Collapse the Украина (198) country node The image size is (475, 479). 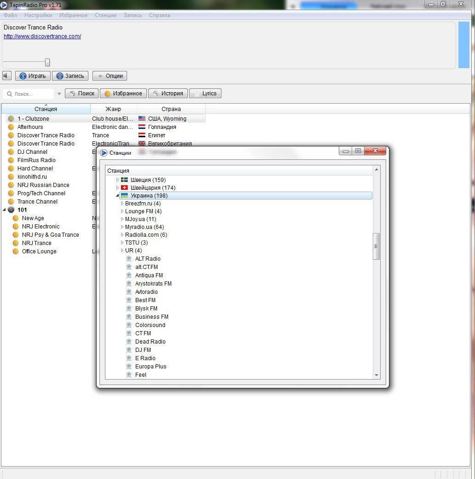[117, 195]
